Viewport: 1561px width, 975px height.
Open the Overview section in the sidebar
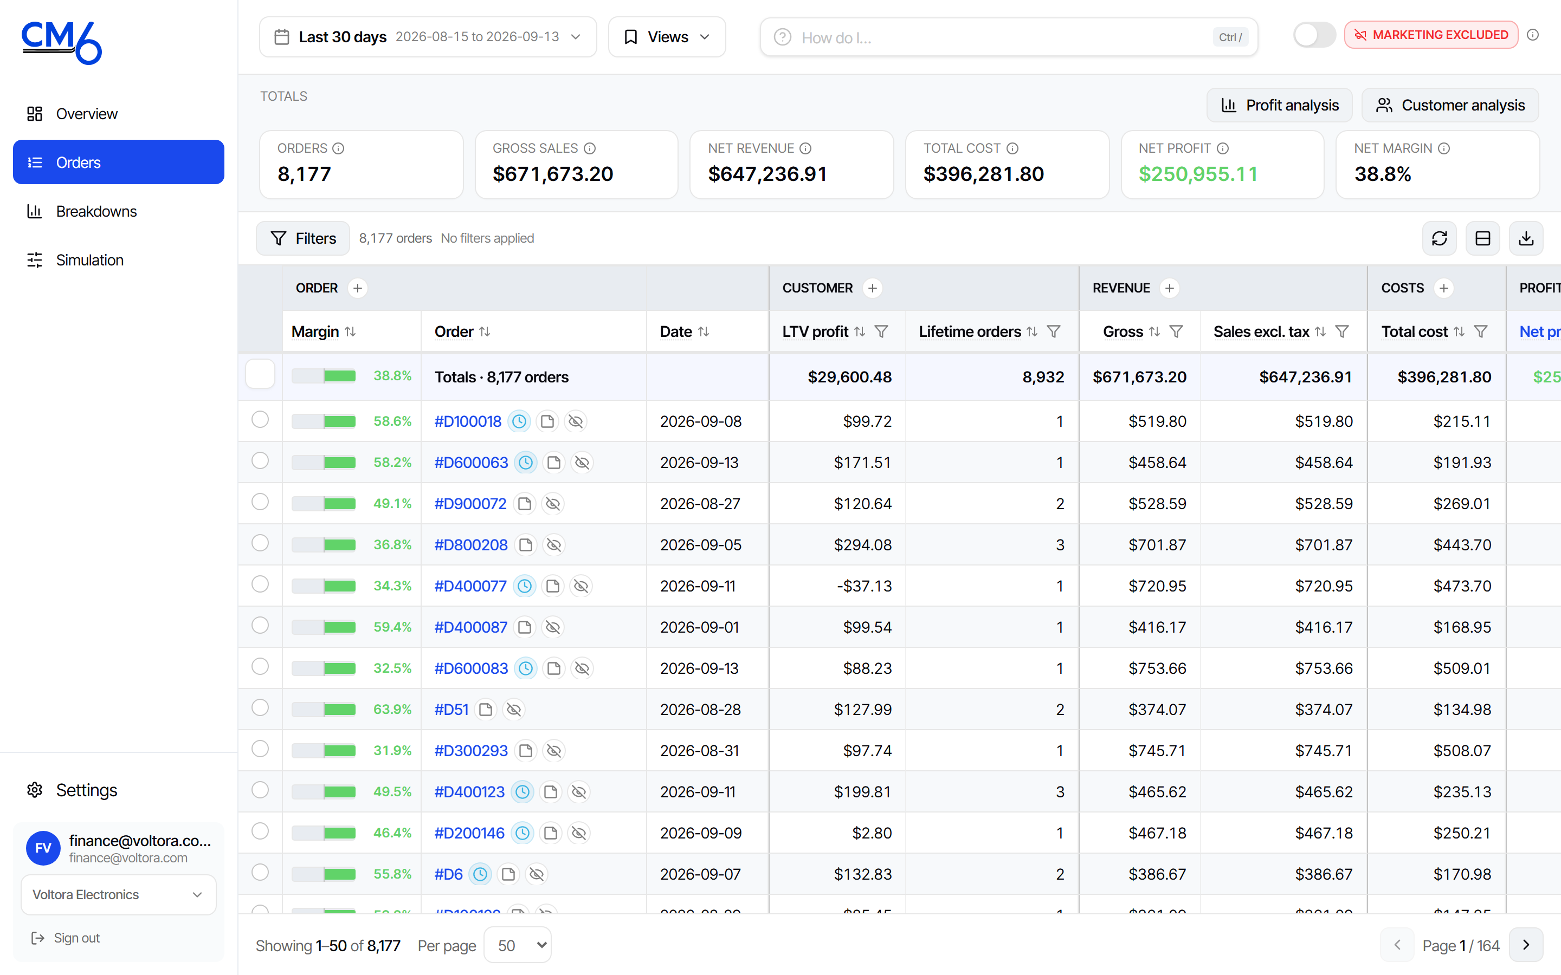point(119,114)
